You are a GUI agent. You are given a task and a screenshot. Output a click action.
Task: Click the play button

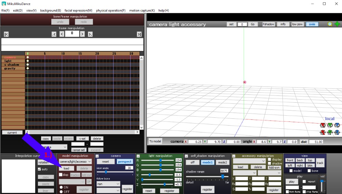point(292,182)
